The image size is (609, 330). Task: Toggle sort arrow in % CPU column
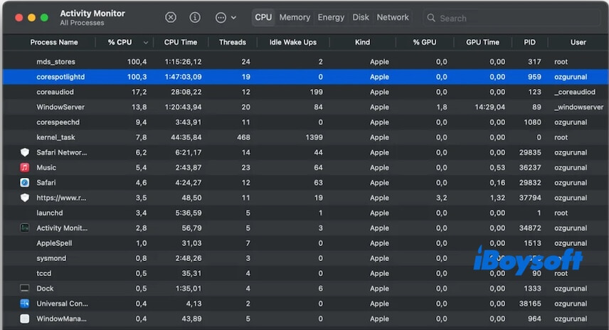click(x=146, y=43)
